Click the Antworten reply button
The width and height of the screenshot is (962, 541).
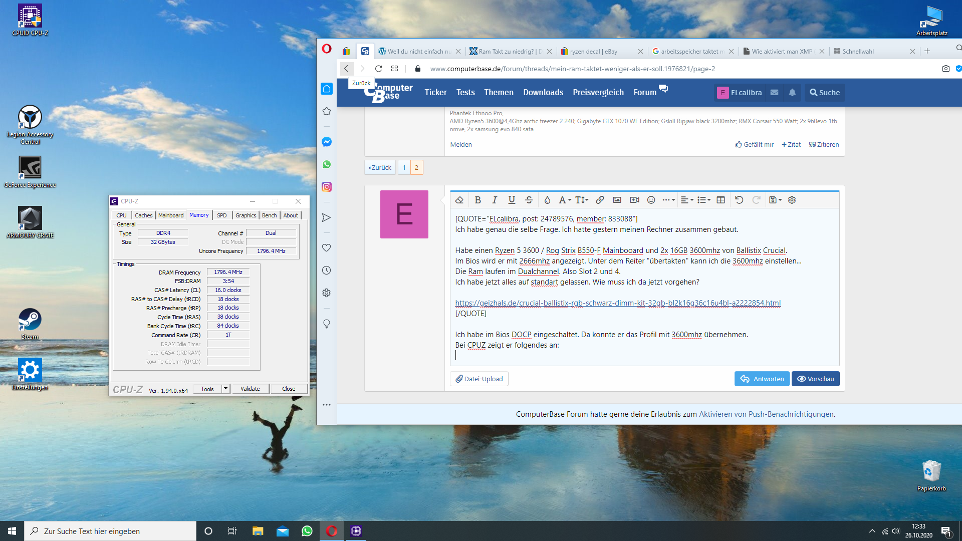[x=762, y=379]
